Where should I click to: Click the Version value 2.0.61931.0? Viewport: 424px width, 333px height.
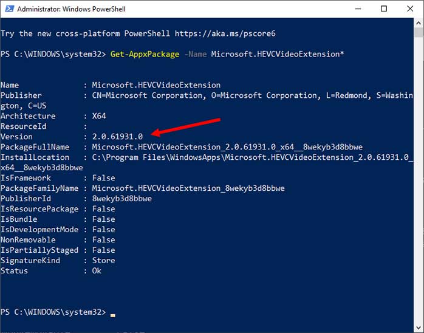tap(117, 137)
